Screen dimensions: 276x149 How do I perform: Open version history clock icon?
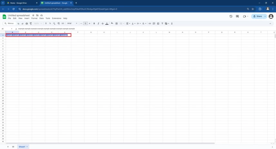(231, 16)
